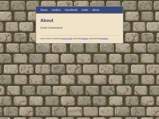Screen dimensions: 159x119
Task: Click the [Under Construction!] text
Action: [52, 28]
